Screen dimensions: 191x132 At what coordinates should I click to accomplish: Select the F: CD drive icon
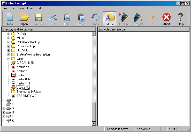click(9, 104)
